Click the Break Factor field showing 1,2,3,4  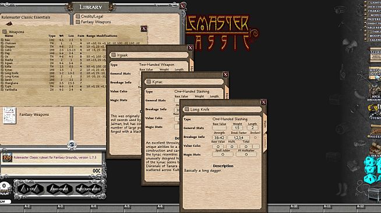click(239, 137)
